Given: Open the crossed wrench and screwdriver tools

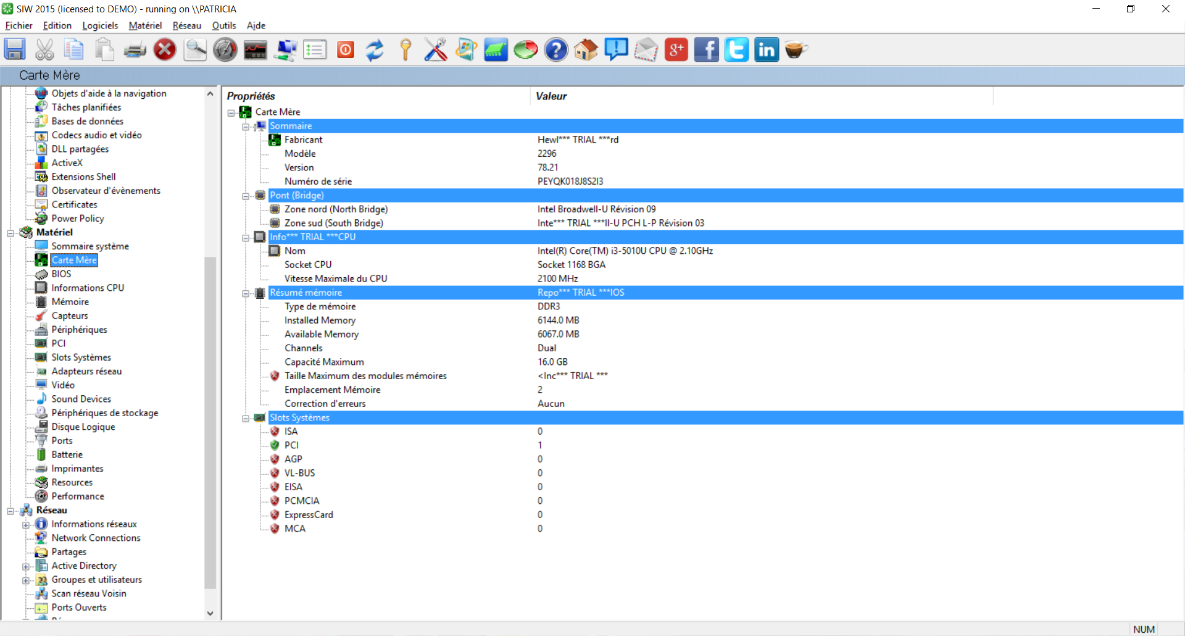Looking at the screenshot, I should tap(436, 49).
